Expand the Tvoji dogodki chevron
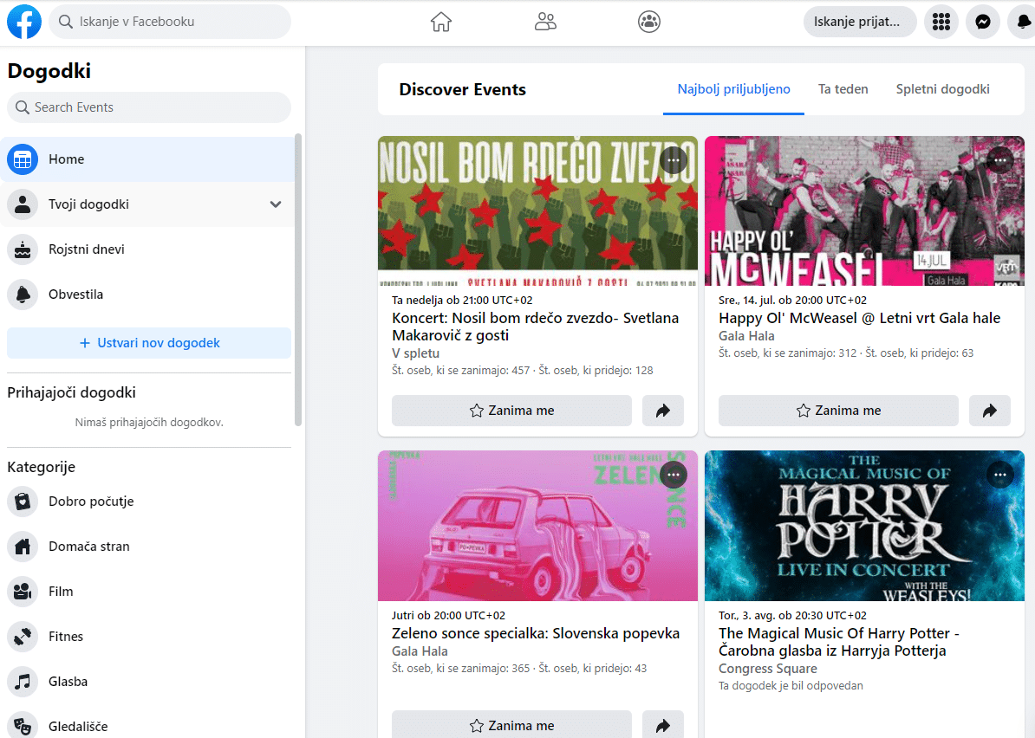Screen dimensions: 1035x738 276,204
